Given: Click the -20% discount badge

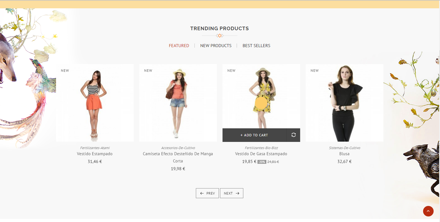Looking at the screenshot, I should click(x=262, y=162).
